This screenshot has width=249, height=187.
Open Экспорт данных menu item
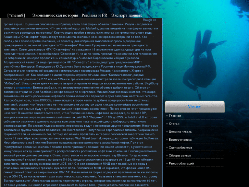click(127, 15)
